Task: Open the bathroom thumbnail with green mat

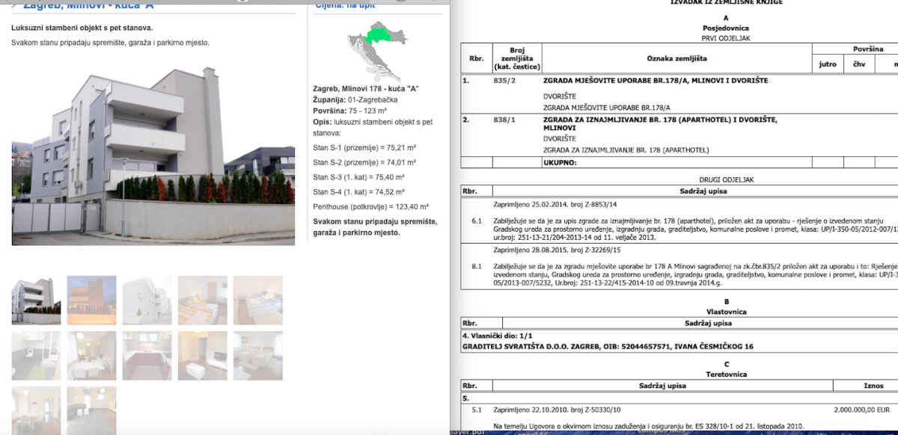Action: [x=37, y=356]
